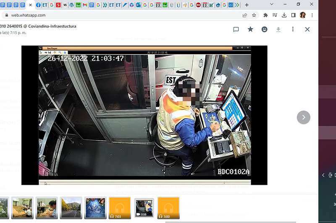Screen dimensions: 336x223
Task: Open the Chrome three-dot menu
Action: 312,15
